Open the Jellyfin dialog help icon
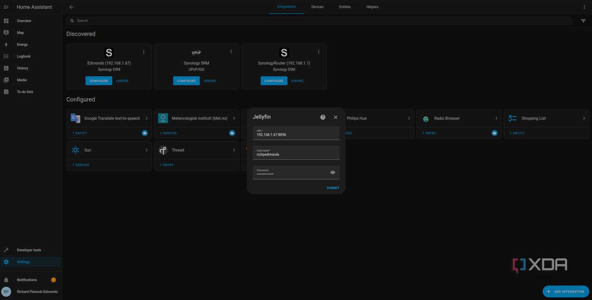This screenshot has height=300, width=592. (x=323, y=117)
